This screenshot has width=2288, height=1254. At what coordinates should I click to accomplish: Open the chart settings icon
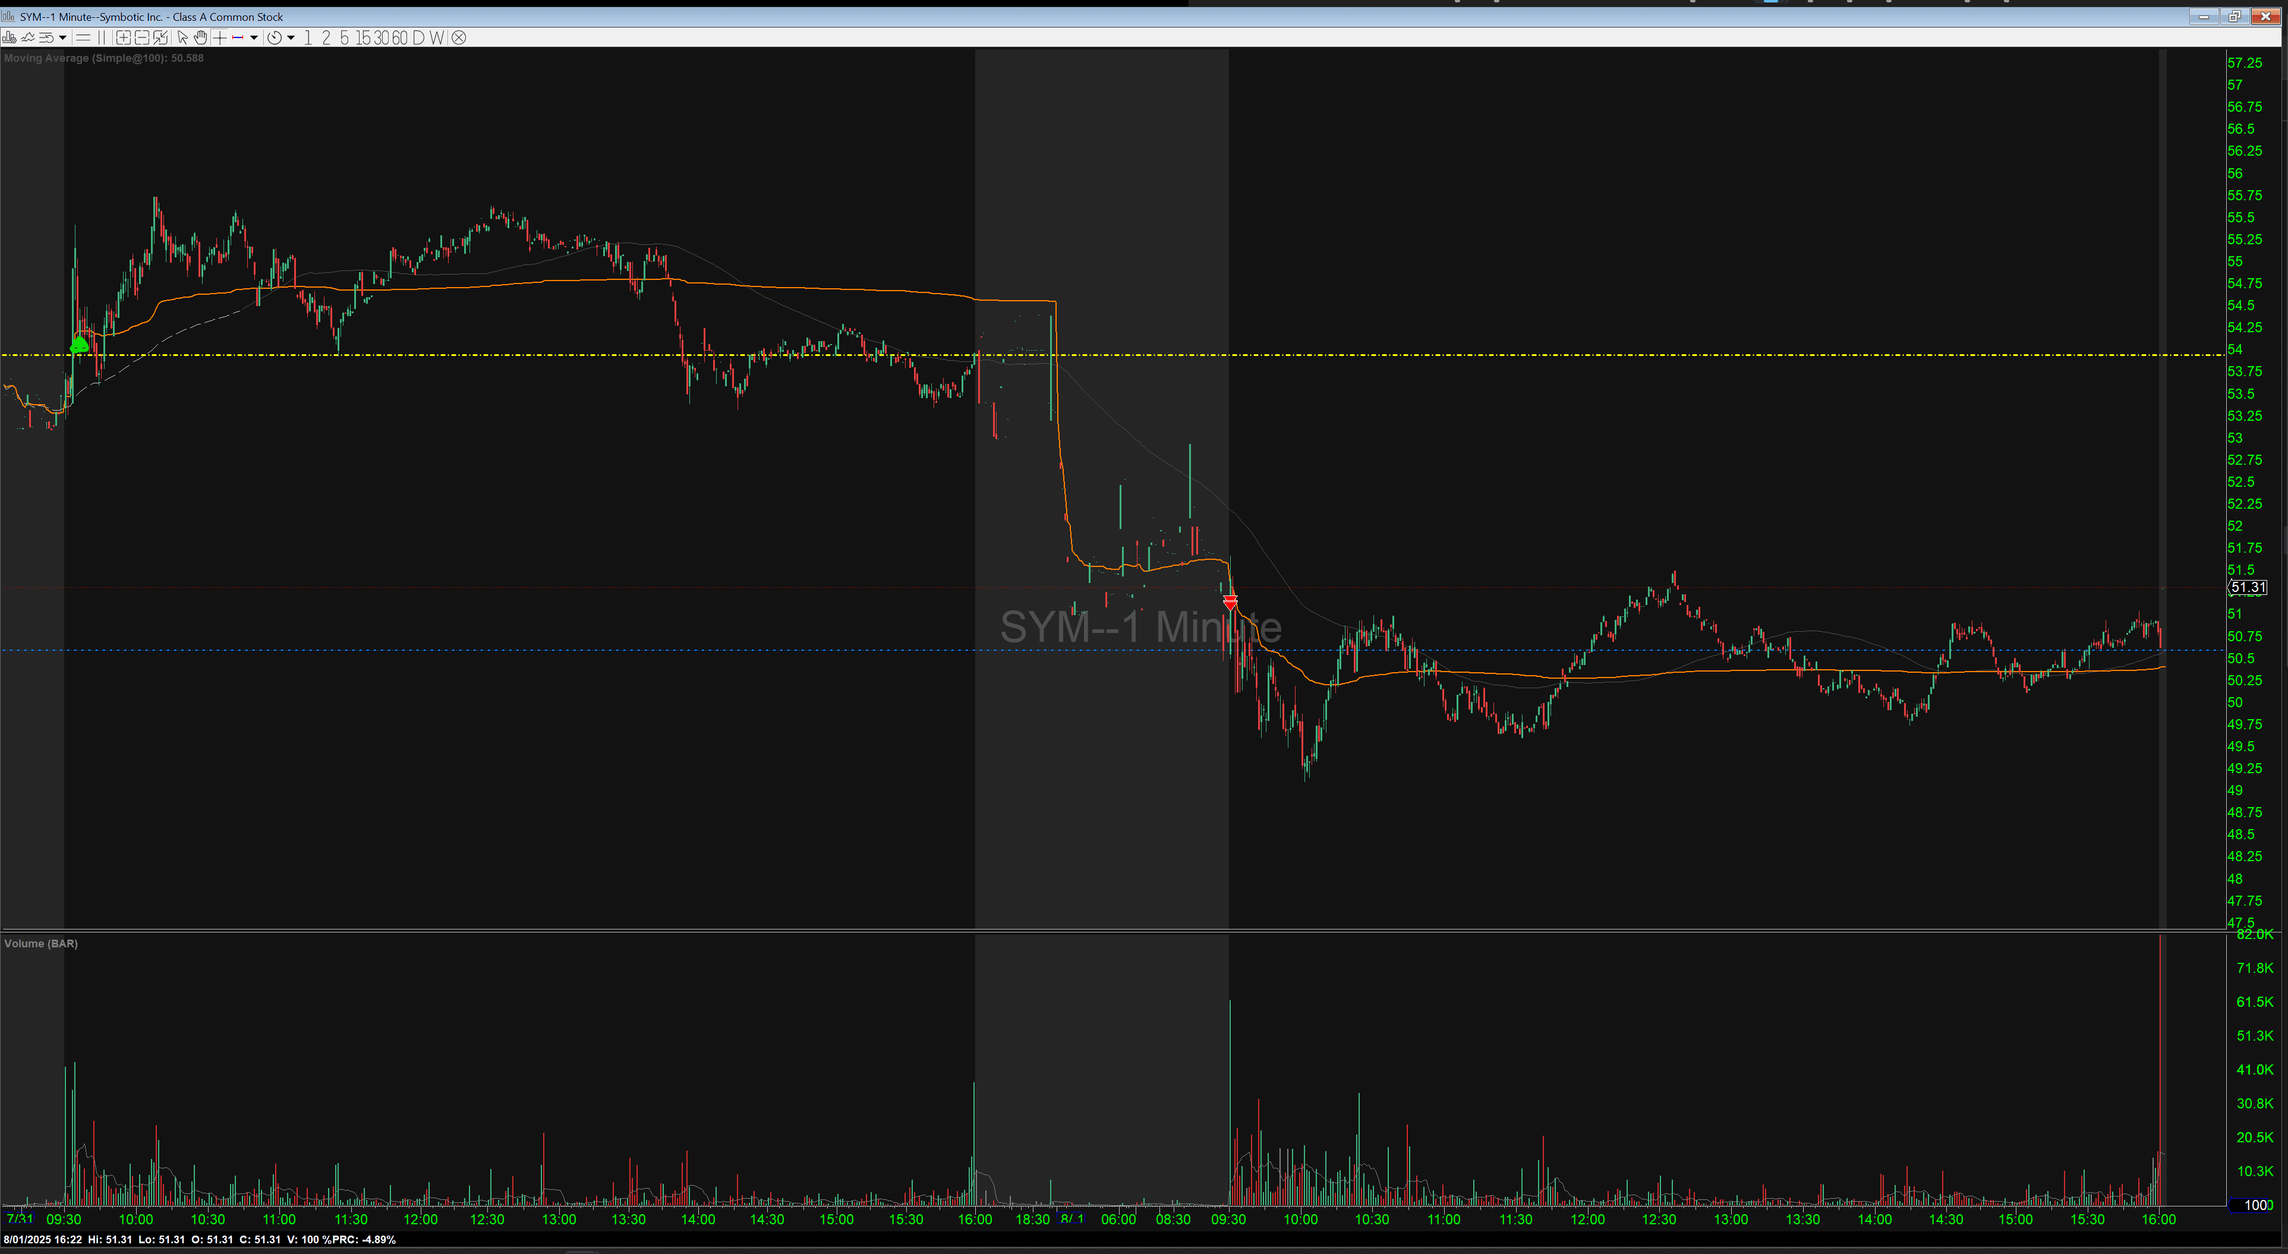[x=9, y=37]
